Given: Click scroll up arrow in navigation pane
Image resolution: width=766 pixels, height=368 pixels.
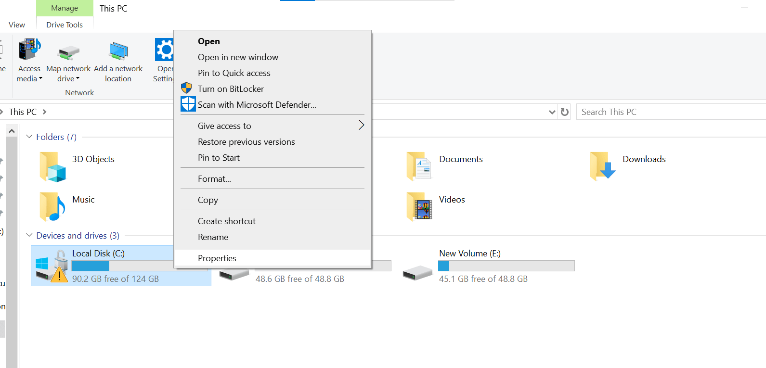Looking at the screenshot, I should [x=12, y=131].
